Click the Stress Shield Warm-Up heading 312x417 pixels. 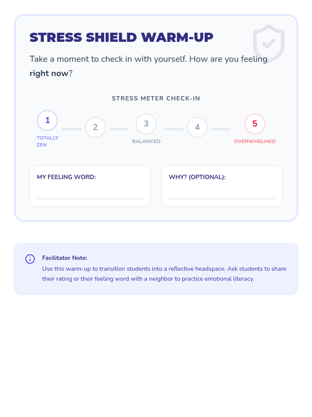[x=121, y=38]
